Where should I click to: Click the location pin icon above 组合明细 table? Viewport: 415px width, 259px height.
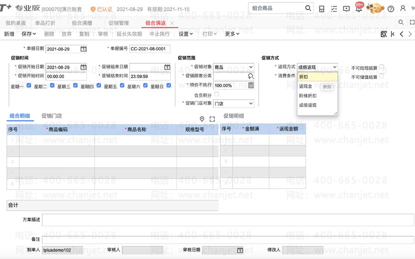202,119
